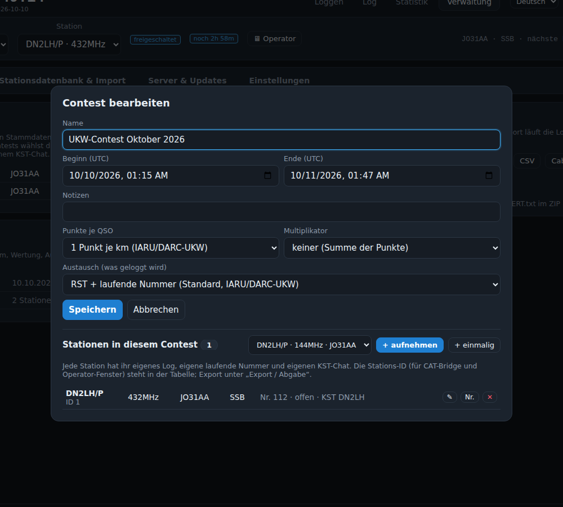Open the Station DN2LH/P 432MHz dropdown in header

click(x=69, y=44)
